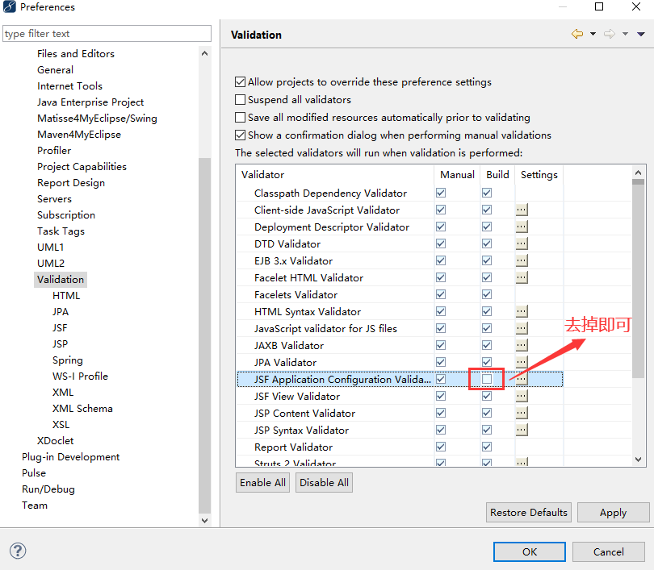
Task: Select Files and Editors tree item
Action: click(x=76, y=54)
